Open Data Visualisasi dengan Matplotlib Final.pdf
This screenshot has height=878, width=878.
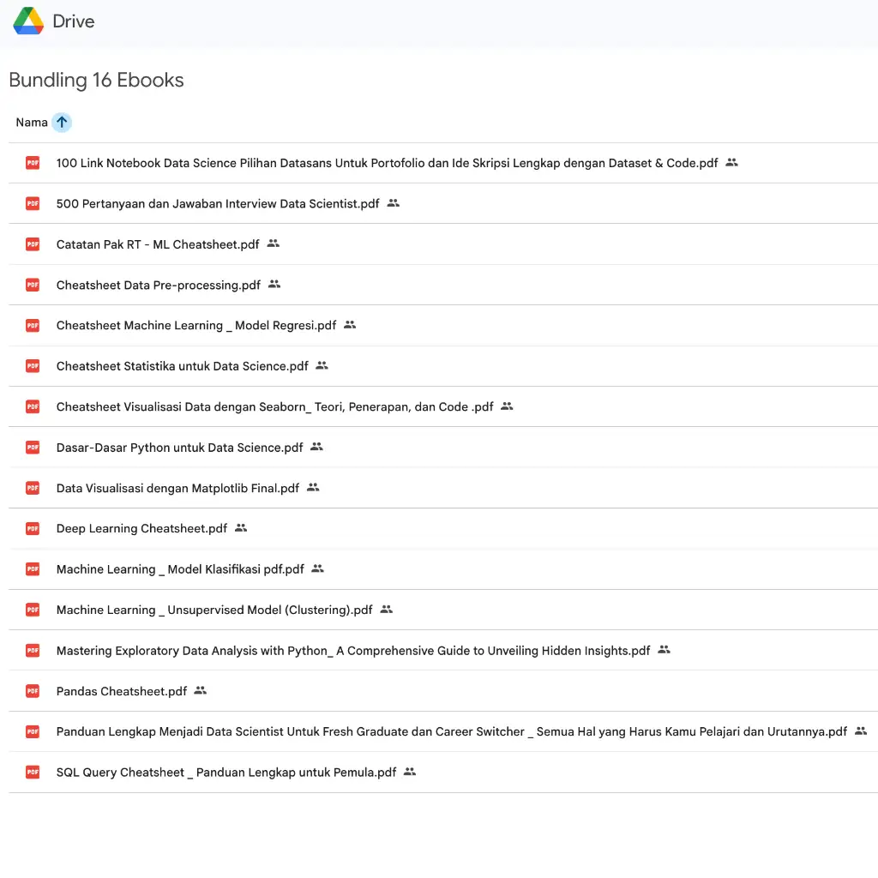tap(177, 489)
